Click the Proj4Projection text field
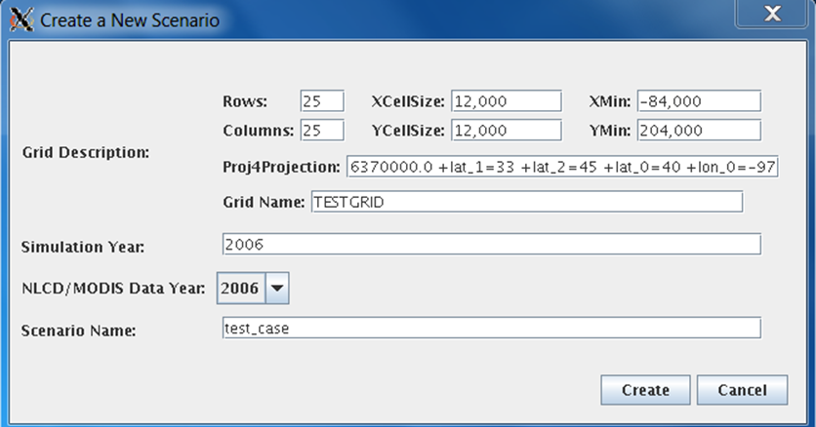Screen dimensions: 816x427 (x=562, y=167)
